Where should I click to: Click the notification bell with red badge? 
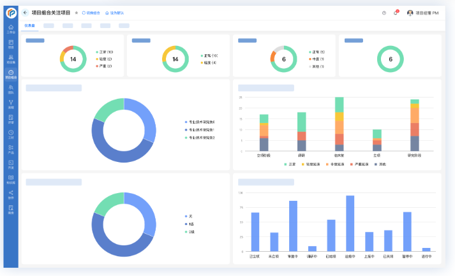pos(395,13)
